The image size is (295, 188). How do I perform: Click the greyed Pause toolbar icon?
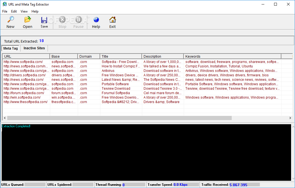point(78,19)
